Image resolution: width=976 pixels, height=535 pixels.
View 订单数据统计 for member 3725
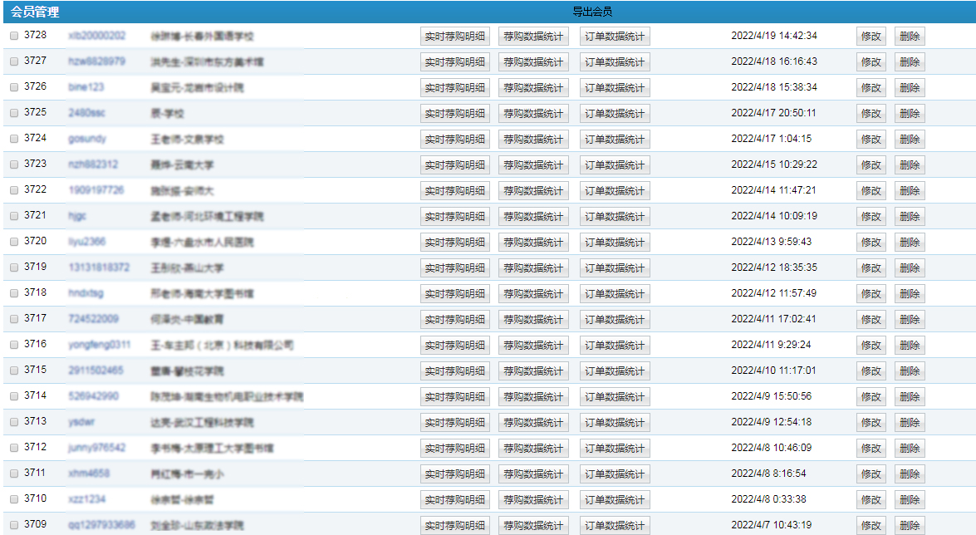coord(614,114)
